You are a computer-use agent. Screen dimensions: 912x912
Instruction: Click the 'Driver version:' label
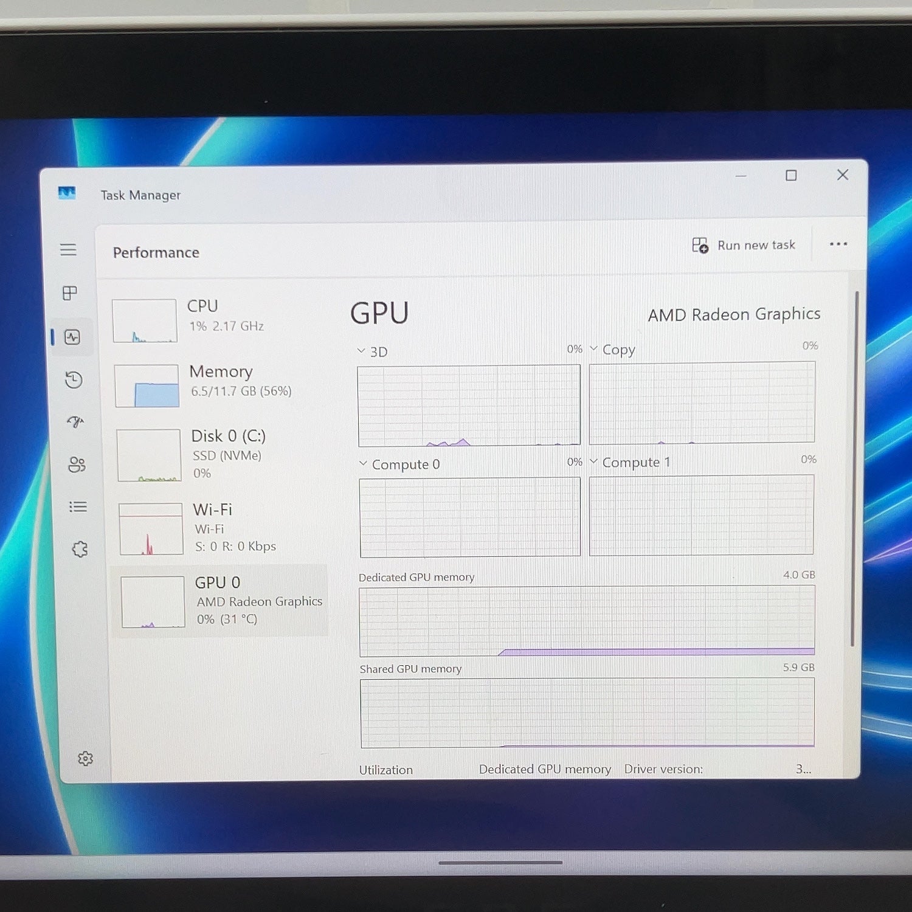[663, 769]
